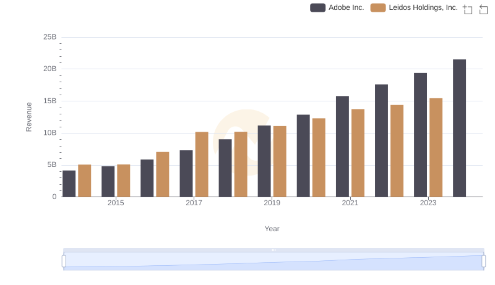495x285 pixels.
Task: Click the data zoom slider shaded area
Action: (273, 262)
